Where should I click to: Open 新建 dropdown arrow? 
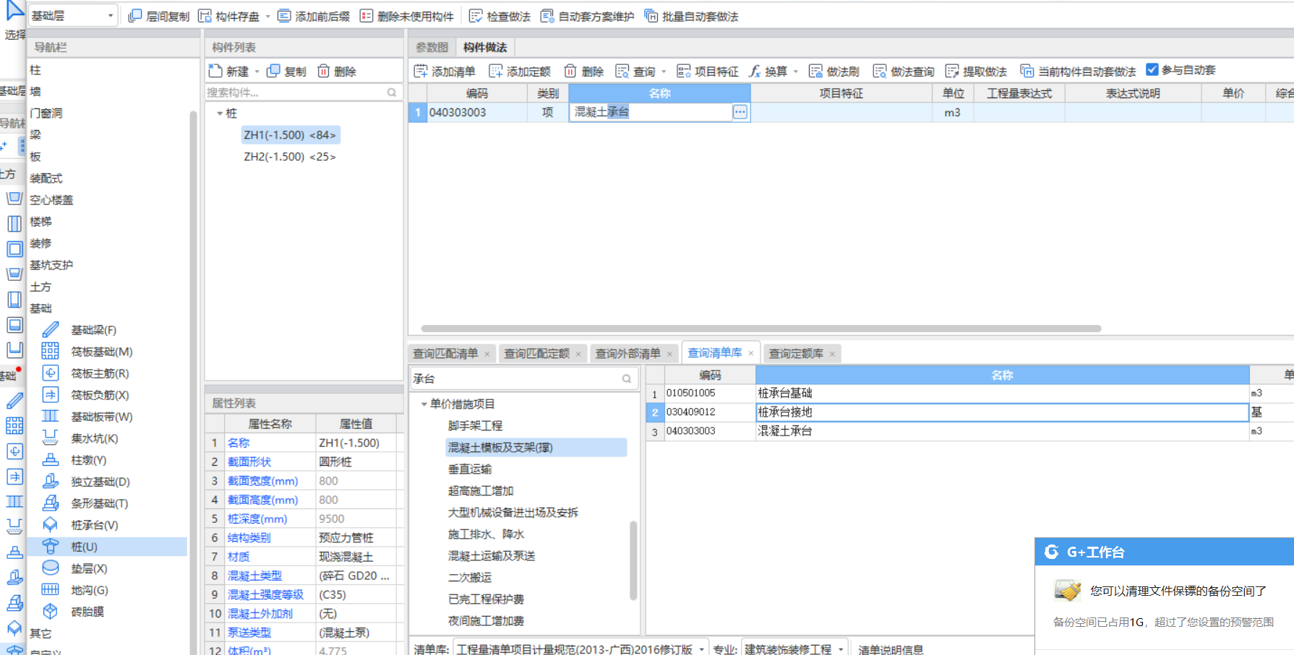point(257,71)
